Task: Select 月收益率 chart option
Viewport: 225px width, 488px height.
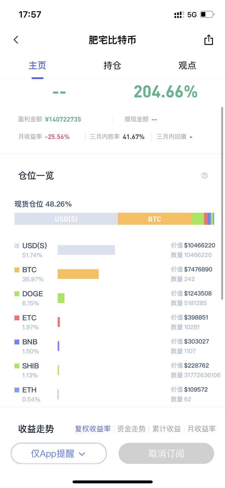Action: pos(201,429)
